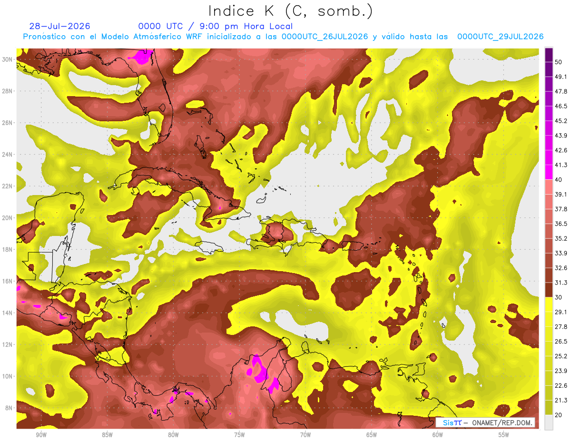Click the 65W longitude axis label
The image size is (571, 441).
(372, 435)
